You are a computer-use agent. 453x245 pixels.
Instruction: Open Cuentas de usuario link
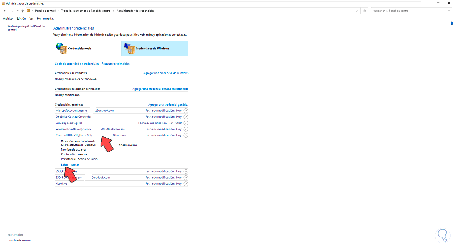19,240
